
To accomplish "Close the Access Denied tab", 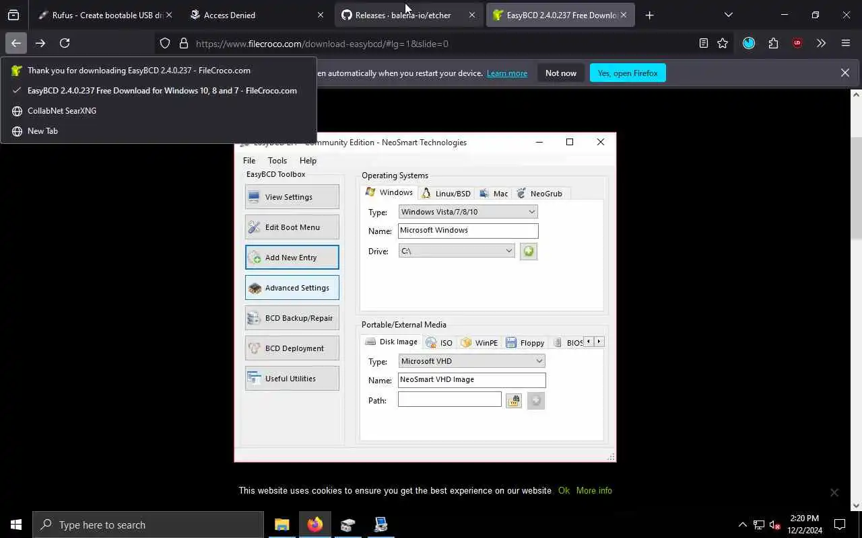I will click(320, 15).
